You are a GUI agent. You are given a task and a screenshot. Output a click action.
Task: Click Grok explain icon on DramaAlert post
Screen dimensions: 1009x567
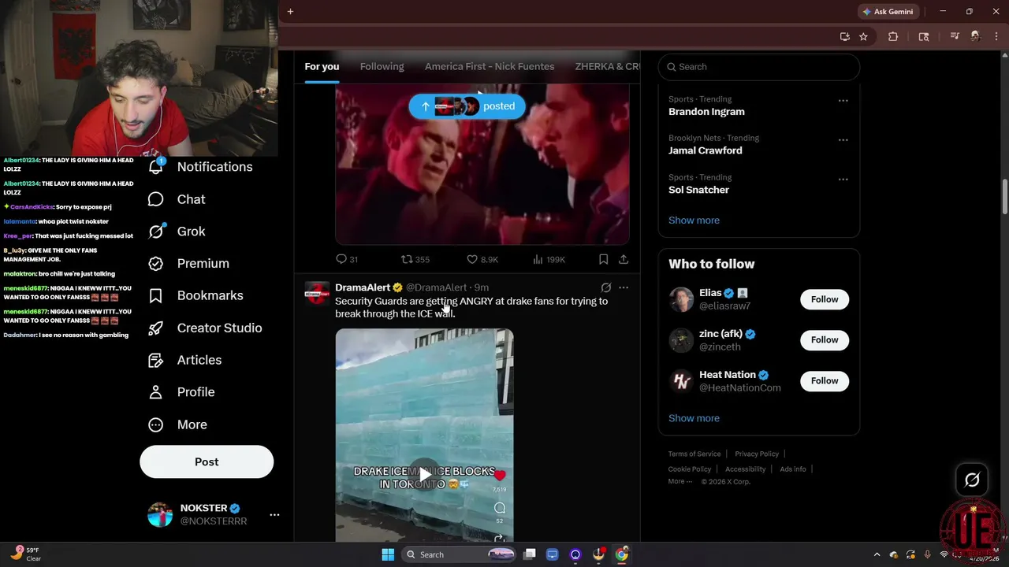pyautogui.click(x=605, y=287)
